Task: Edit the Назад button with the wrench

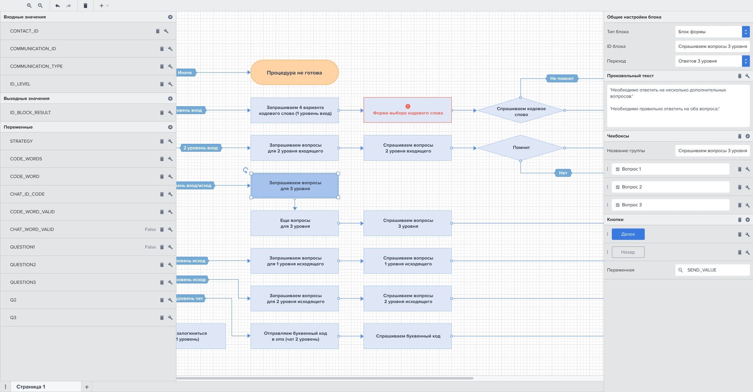Action: [x=748, y=253]
